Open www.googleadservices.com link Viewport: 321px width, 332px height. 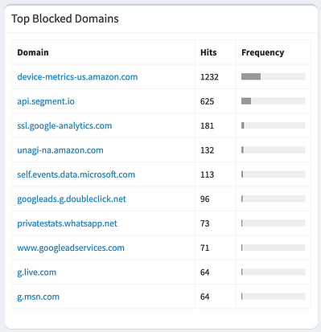click(x=71, y=248)
